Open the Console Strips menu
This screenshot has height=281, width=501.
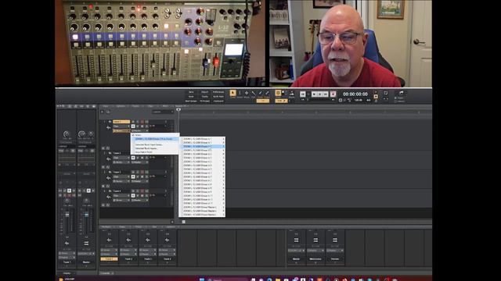point(122,227)
